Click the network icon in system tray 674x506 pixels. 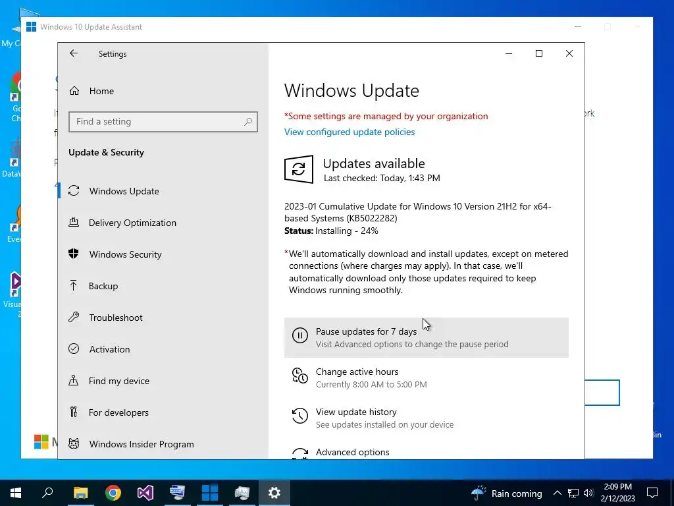573,493
